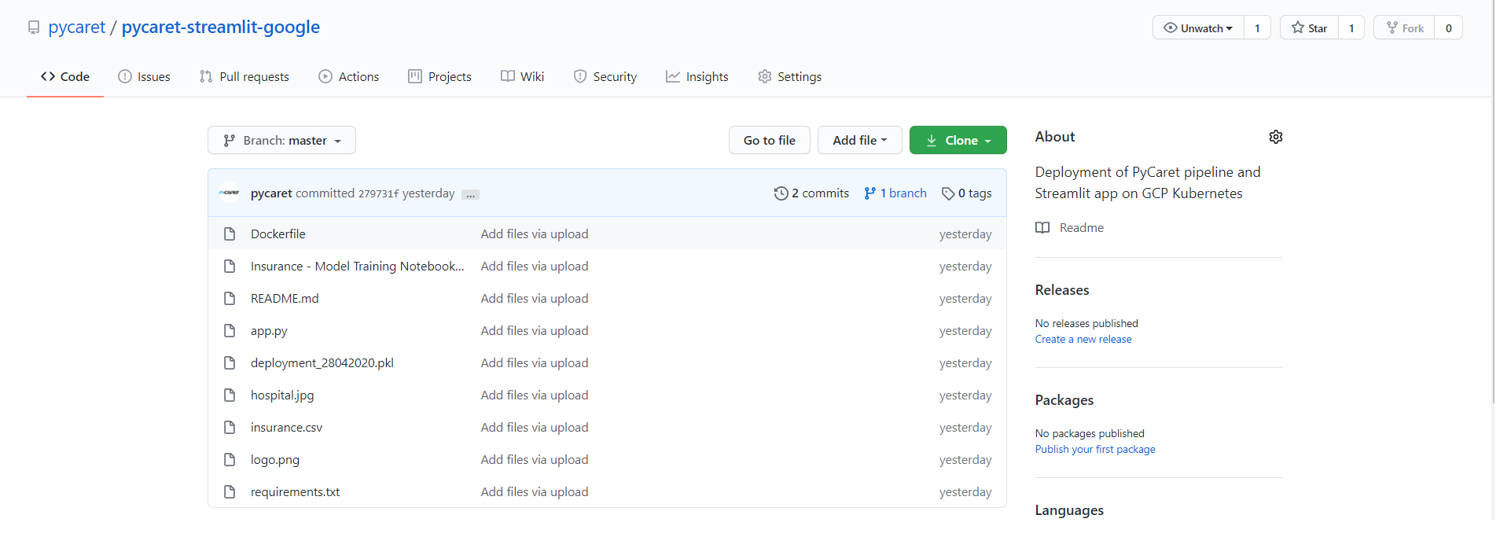This screenshot has width=1500, height=537.
Task: View the 1 branch link
Action: pos(895,193)
